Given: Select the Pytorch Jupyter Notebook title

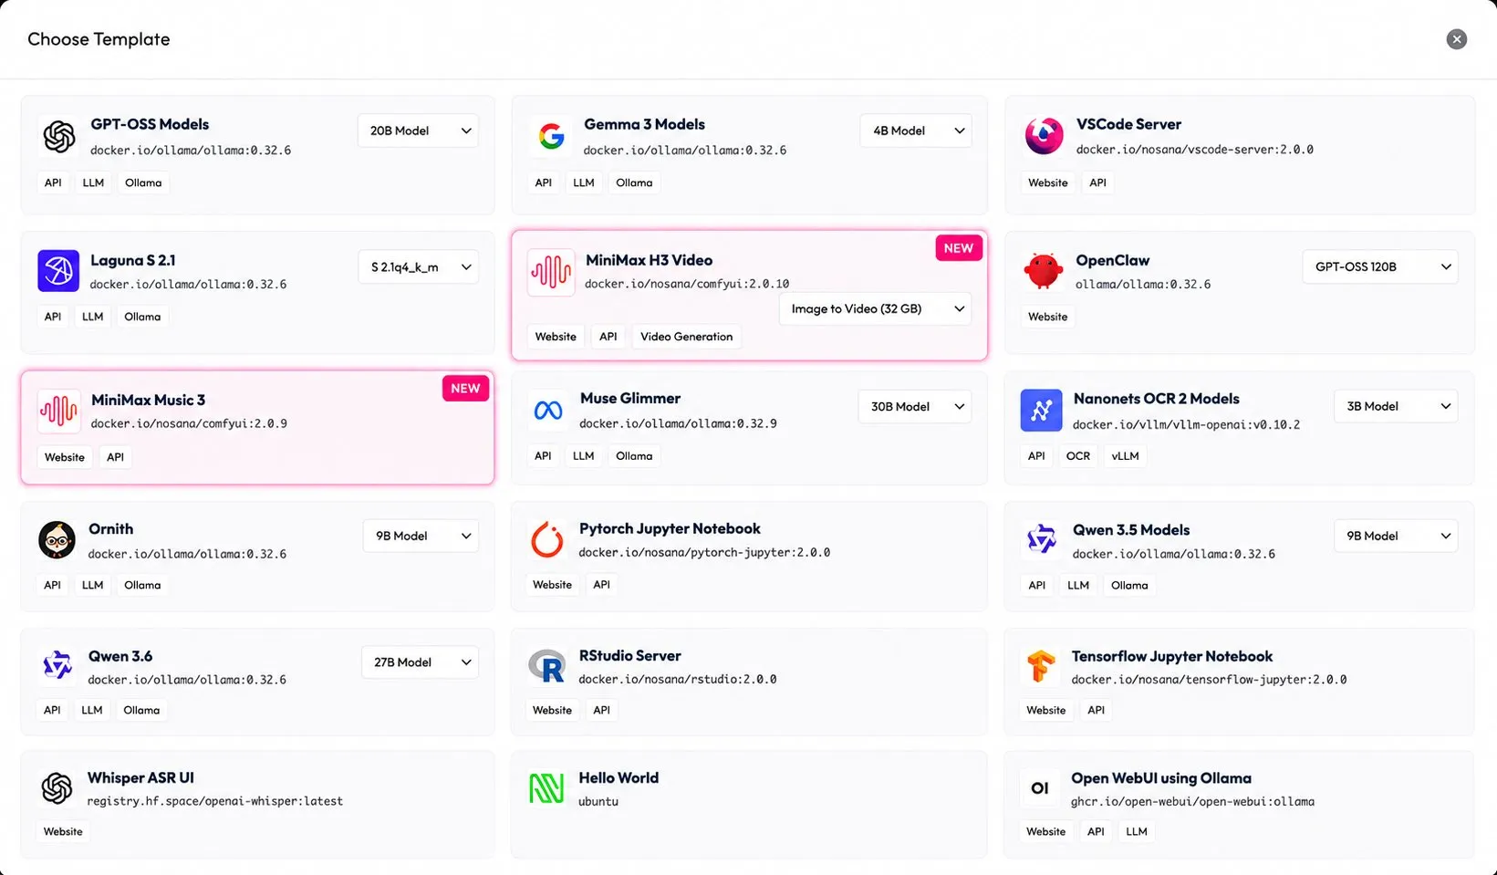Looking at the screenshot, I should point(670,528).
